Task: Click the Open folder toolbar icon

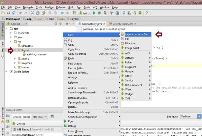Action: 3,13
